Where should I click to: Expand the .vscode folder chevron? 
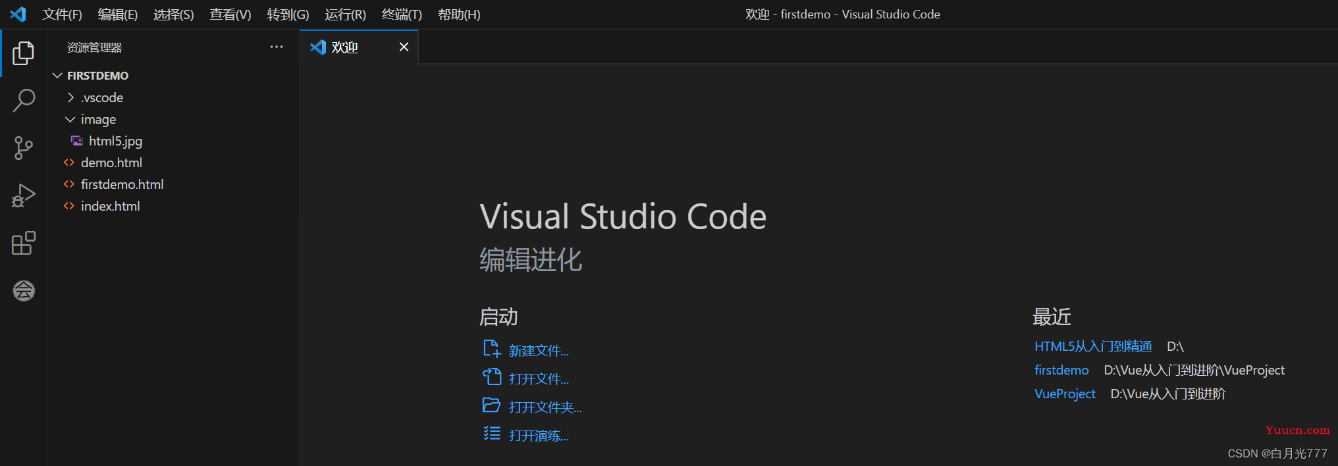(x=70, y=97)
